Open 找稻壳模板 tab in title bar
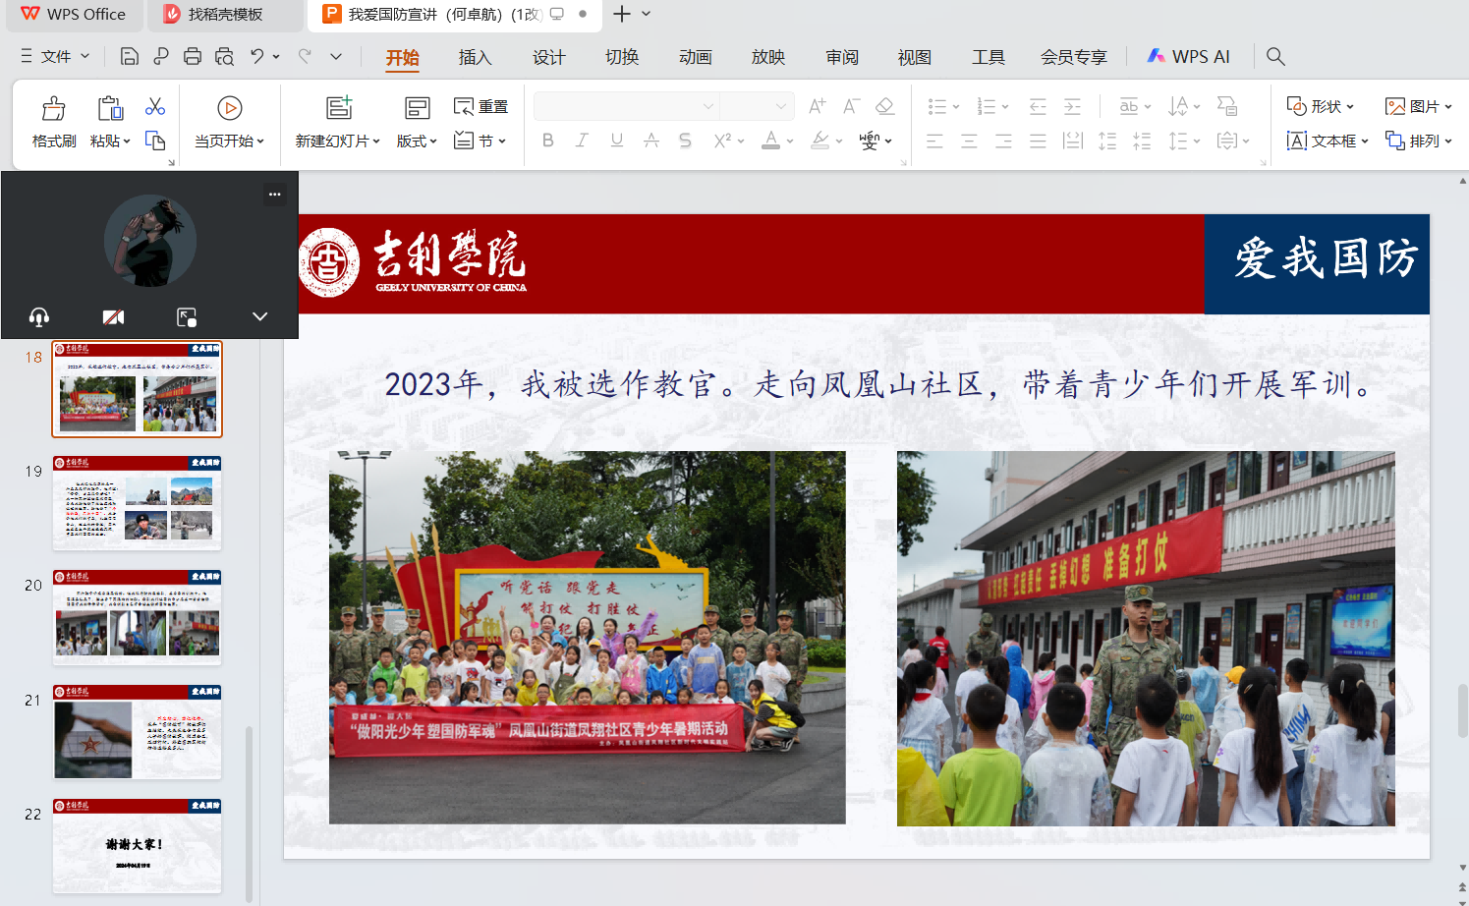 [225, 15]
